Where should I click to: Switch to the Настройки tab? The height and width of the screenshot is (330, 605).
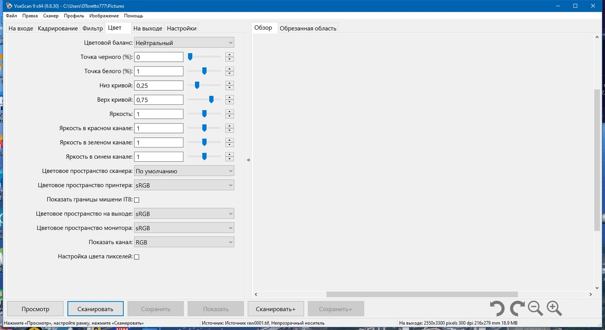pyautogui.click(x=181, y=28)
